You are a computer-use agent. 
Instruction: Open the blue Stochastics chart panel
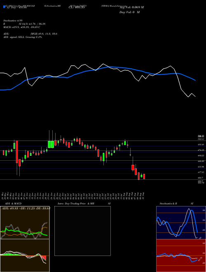click(x=181, y=223)
